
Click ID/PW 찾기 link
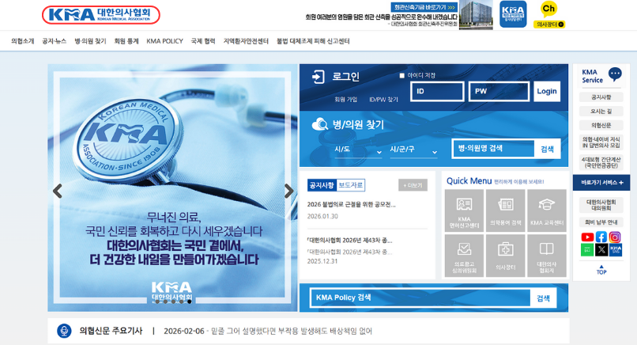click(x=383, y=99)
